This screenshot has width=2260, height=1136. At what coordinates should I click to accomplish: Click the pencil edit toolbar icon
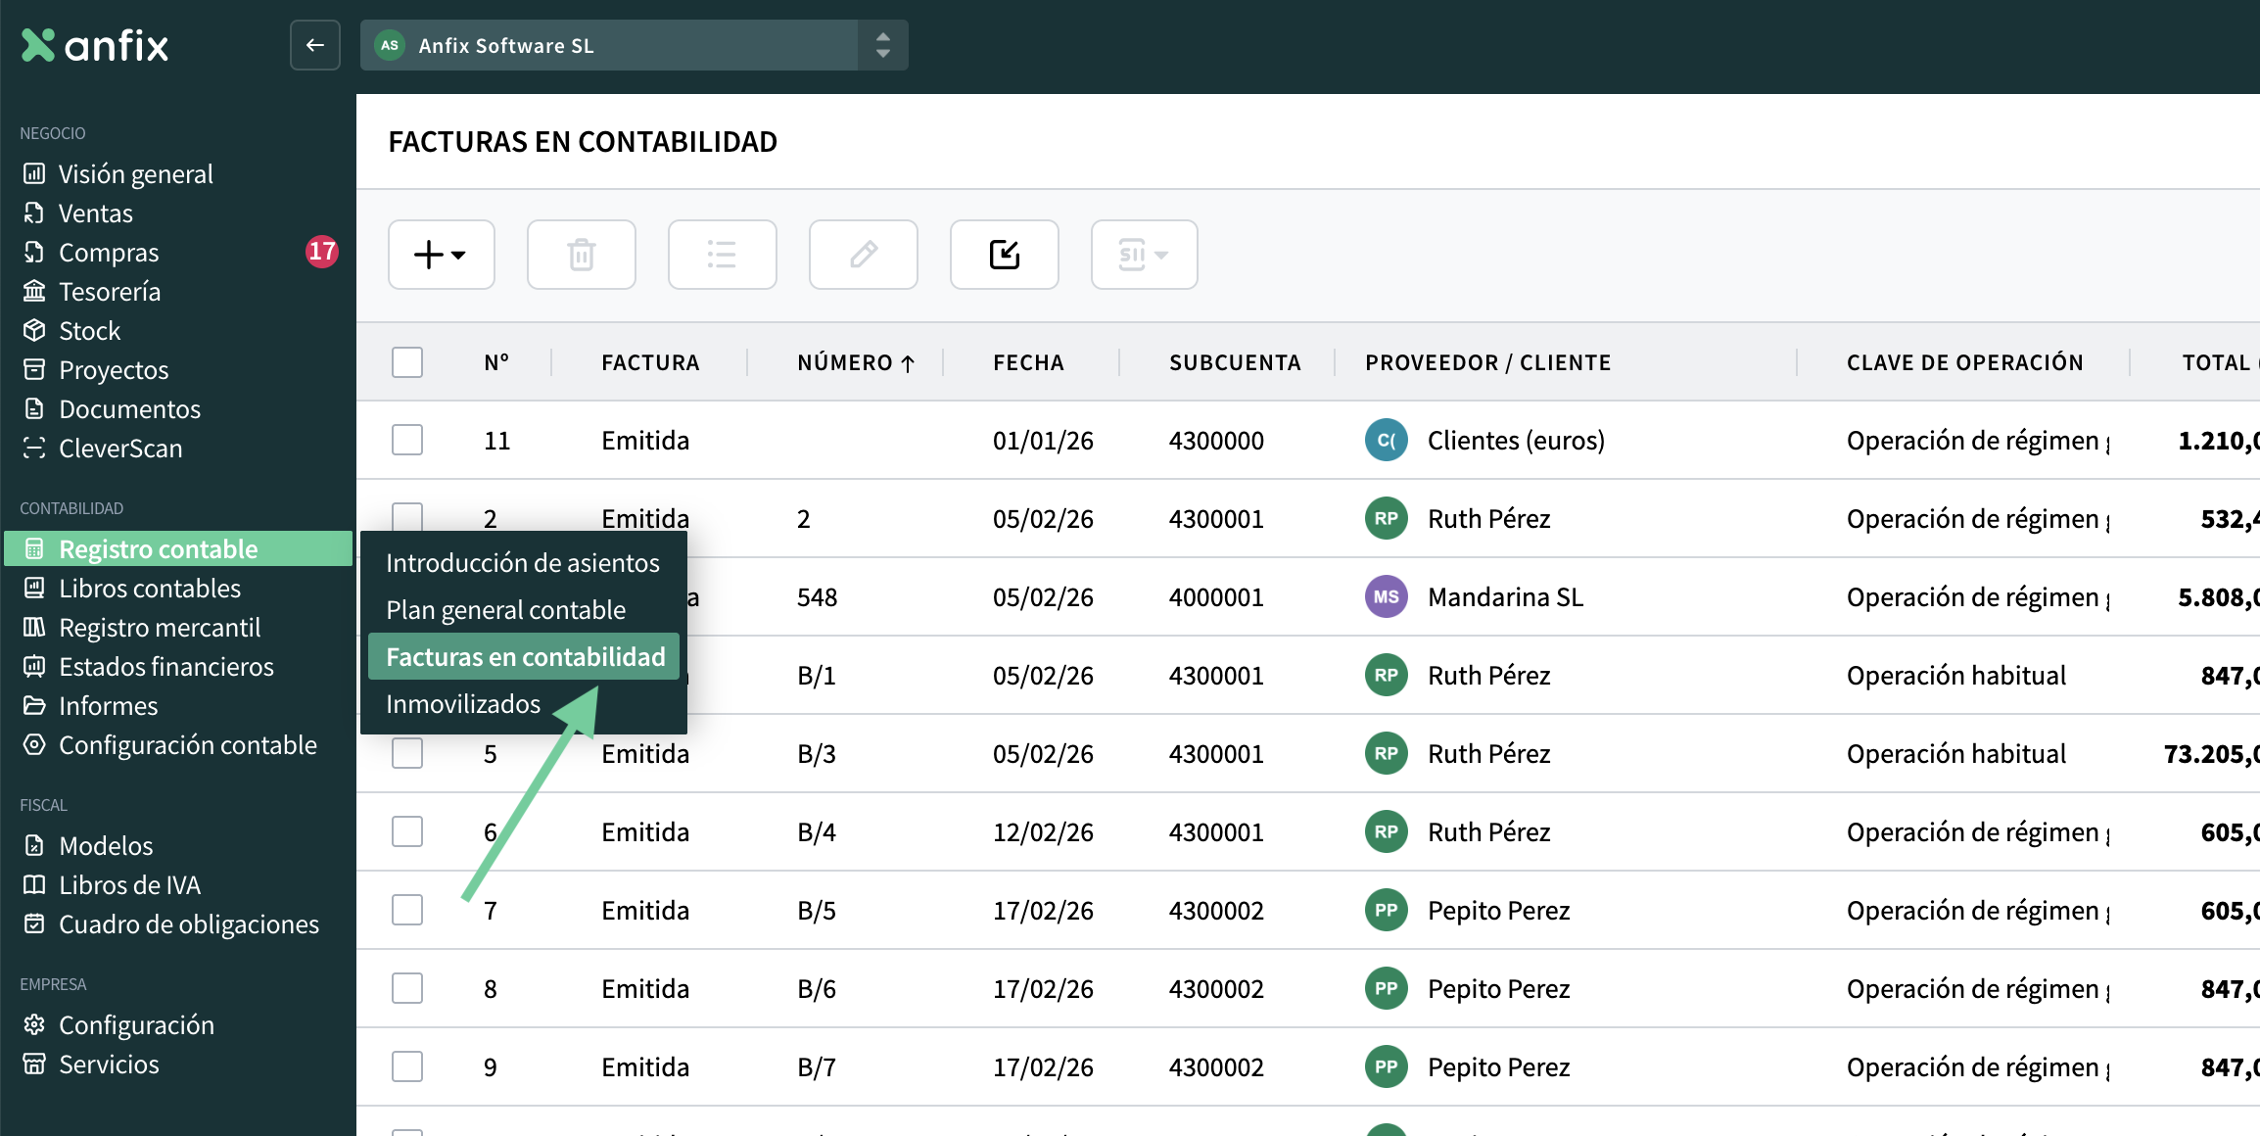click(863, 255)
